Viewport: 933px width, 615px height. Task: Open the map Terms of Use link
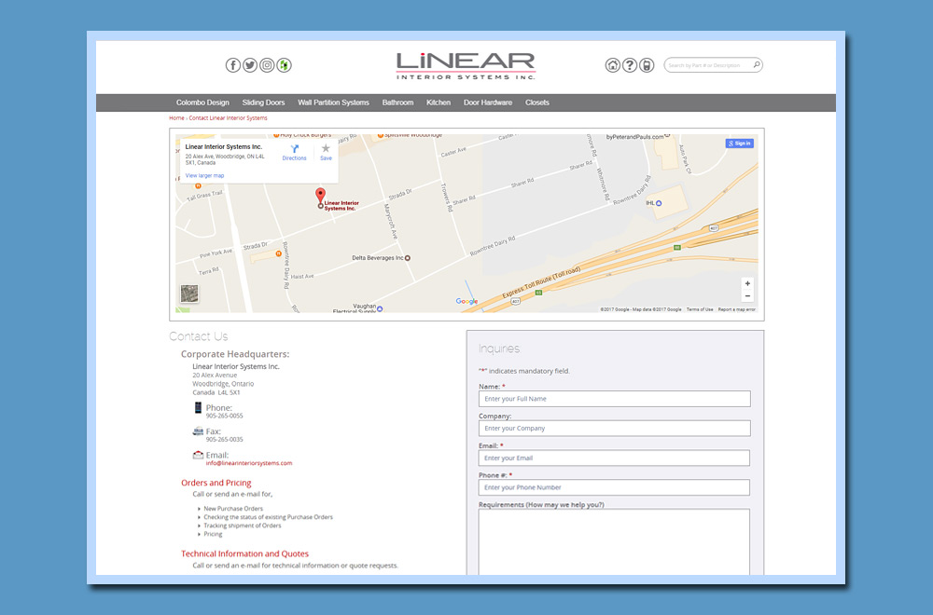click(x=700, y=309)
